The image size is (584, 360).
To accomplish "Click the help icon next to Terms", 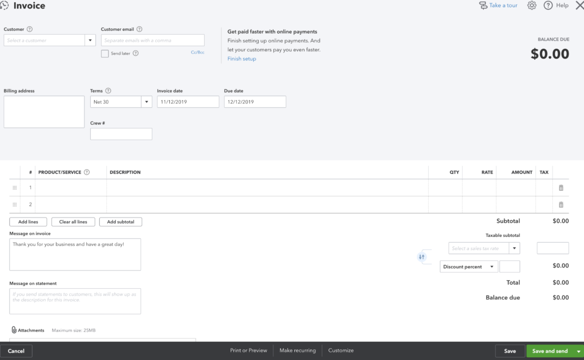I will tap(108, 91).
